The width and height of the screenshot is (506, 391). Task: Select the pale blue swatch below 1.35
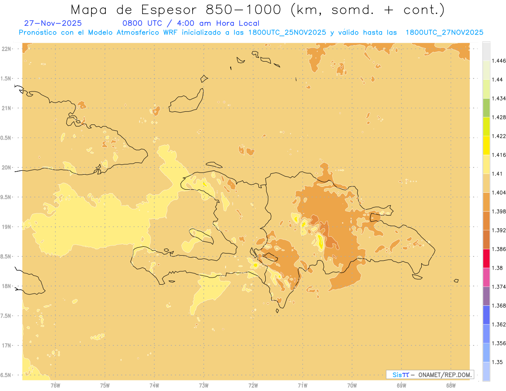point(486,372)
